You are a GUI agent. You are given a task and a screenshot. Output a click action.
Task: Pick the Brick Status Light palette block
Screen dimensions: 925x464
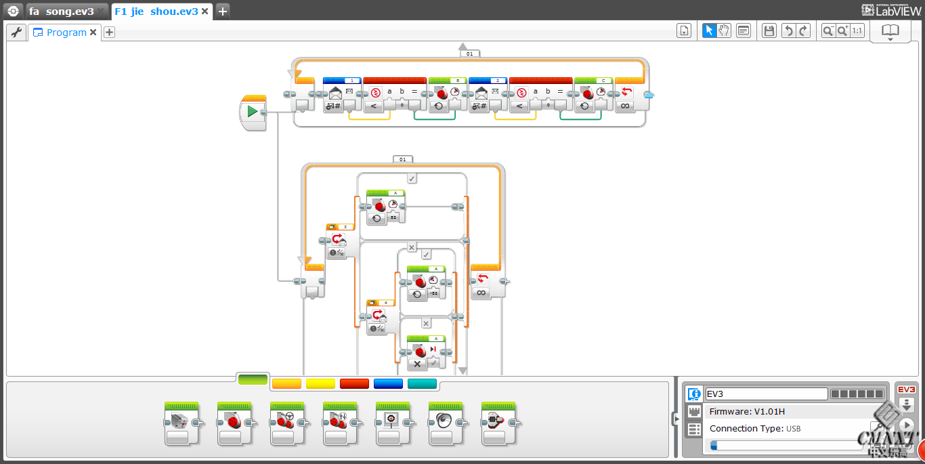pos(498,423)
